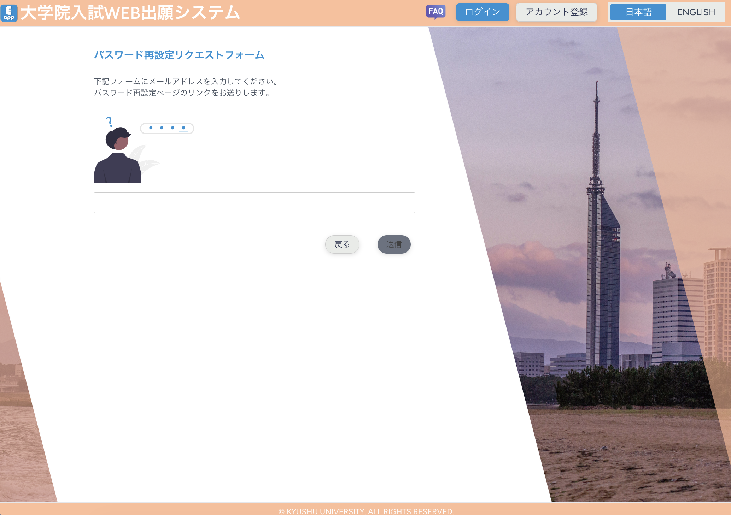Click the パスワード再設定ページのリンク instruction line

[182, 93]
